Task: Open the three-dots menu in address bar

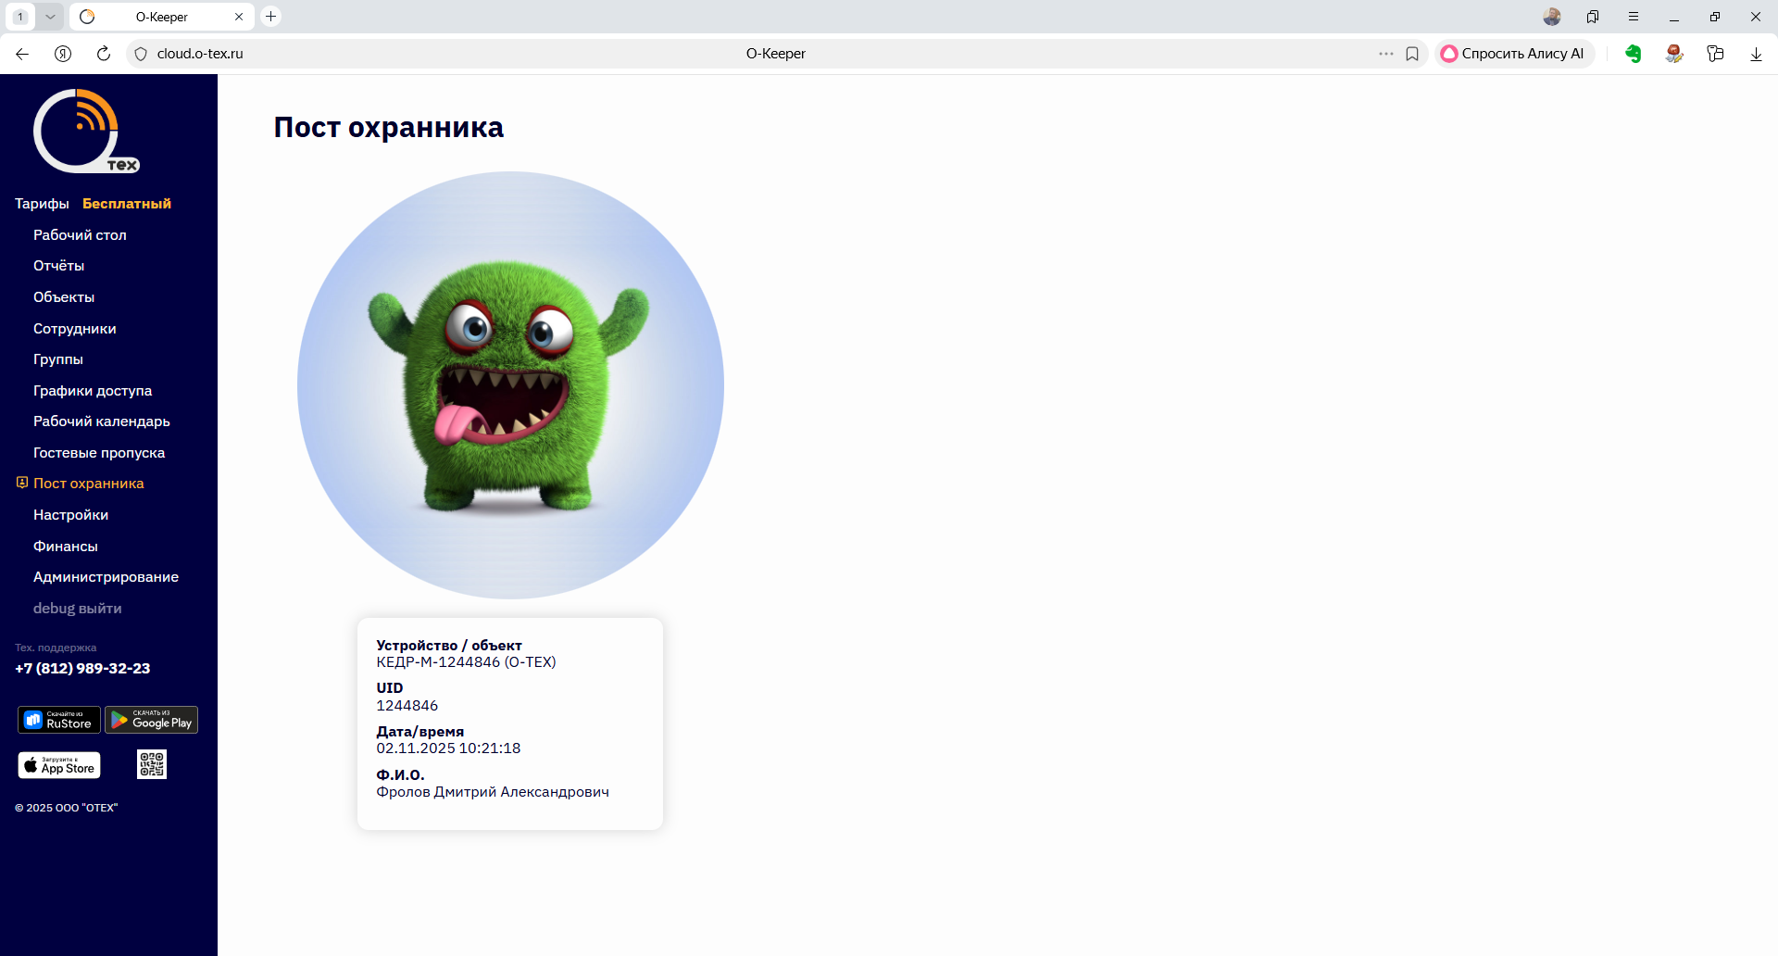Action: (x=1385, y=54)
